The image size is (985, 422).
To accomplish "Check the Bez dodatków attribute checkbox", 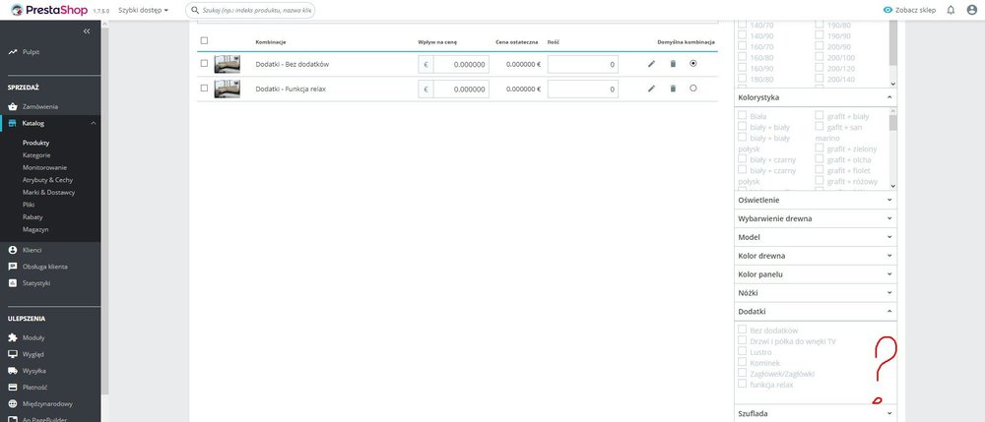I will pyautogui.click(x=743, y=330).
